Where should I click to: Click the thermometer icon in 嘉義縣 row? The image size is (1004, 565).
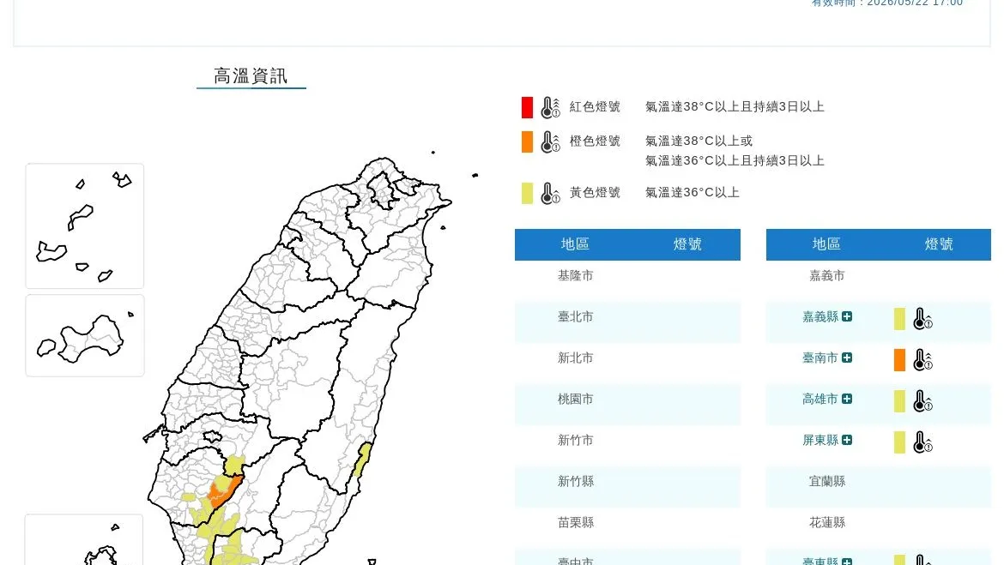click(922, 319)
